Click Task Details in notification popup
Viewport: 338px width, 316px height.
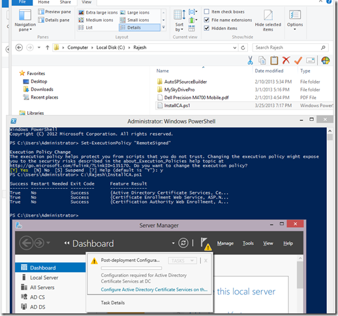(x=113, y=303)
